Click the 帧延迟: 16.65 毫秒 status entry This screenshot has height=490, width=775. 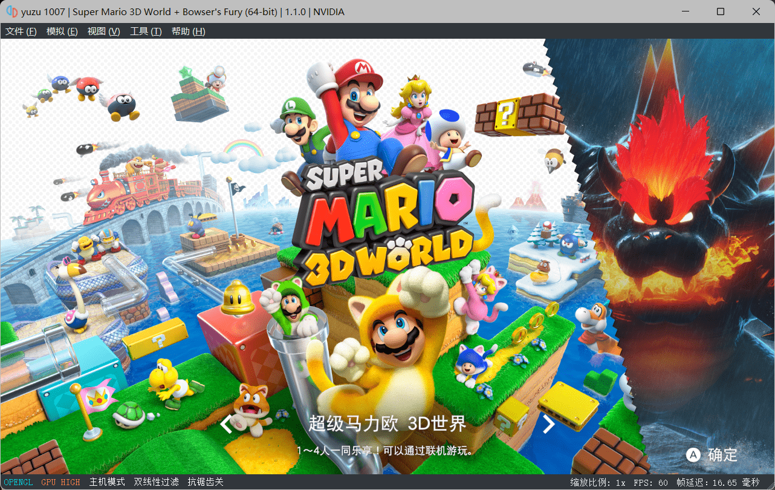pyautogui.click(x=717, y=482)
